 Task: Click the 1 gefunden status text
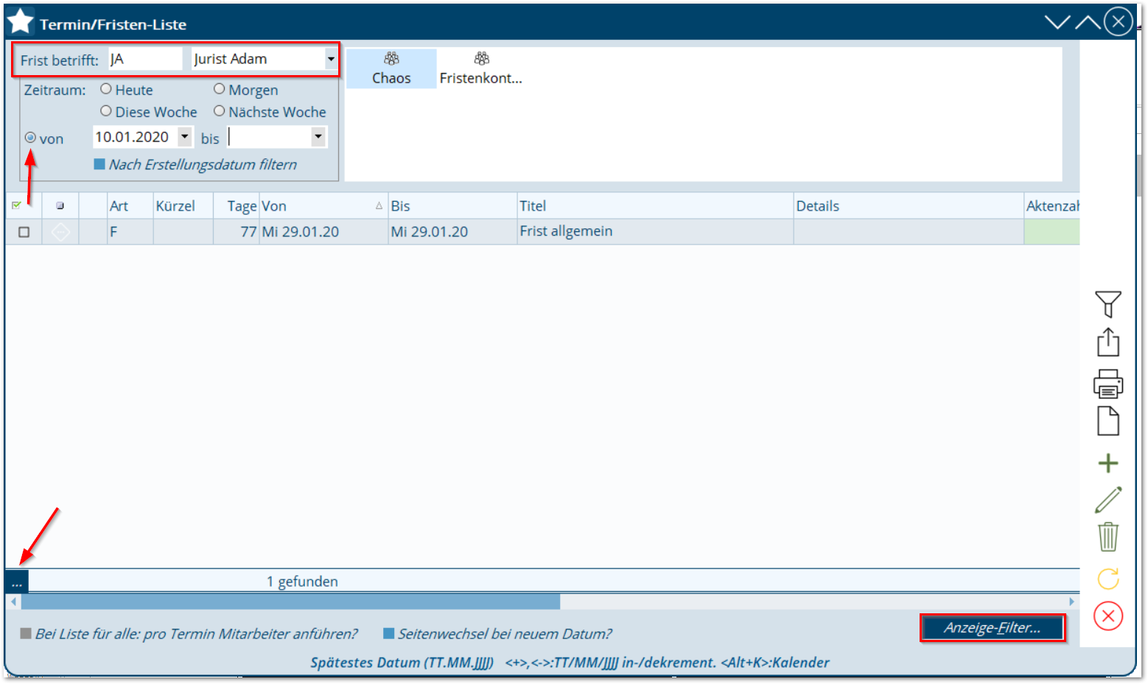pos(302,582)
